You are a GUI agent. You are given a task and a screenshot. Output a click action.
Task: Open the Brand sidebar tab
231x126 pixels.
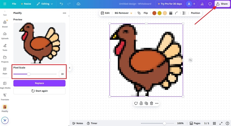tap(5, 24)
